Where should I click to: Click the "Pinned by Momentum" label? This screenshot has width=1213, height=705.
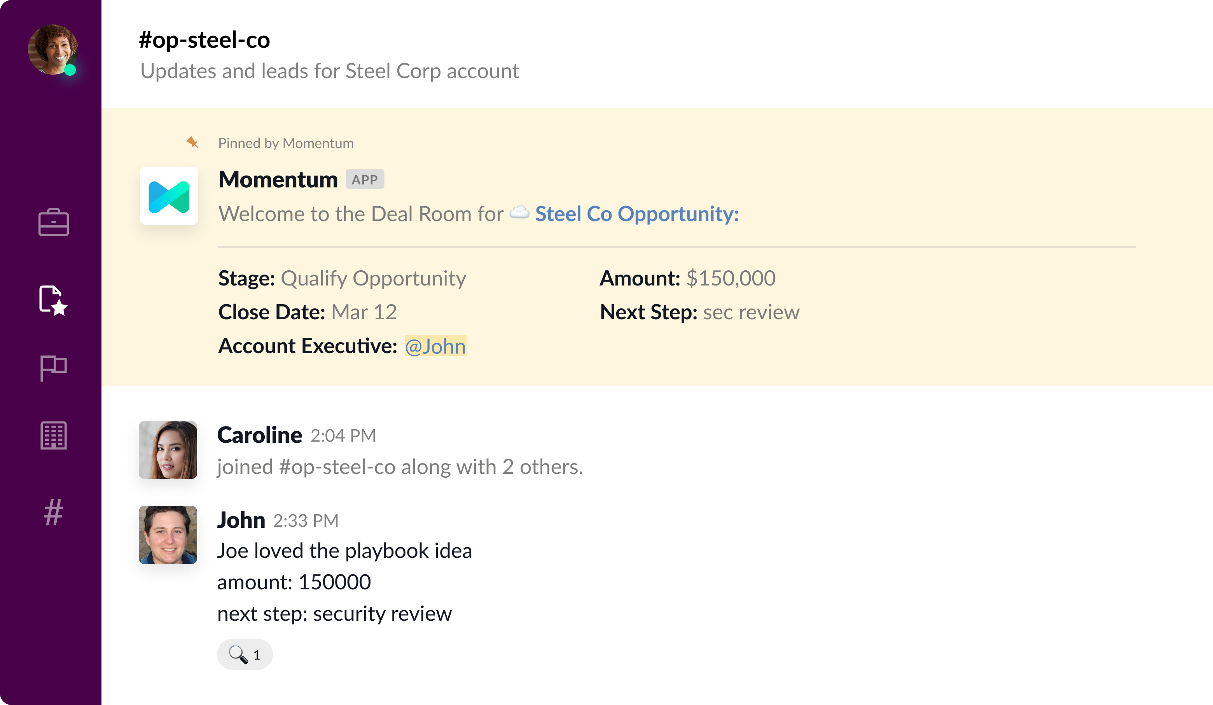286,143
